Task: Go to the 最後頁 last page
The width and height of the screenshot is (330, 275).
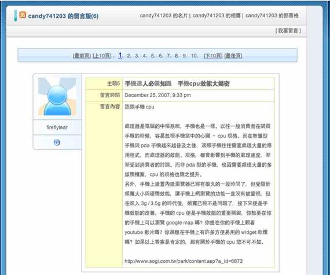Action: (x=233, y=56)
